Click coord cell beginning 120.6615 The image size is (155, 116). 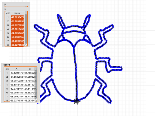(30, 85)
